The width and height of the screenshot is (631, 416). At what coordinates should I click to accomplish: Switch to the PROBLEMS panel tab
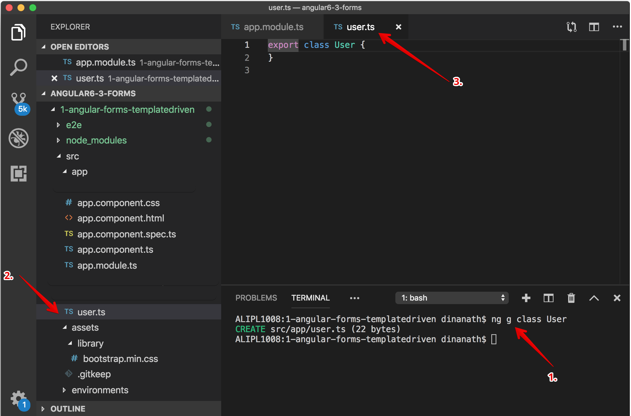tap(256, 298)
